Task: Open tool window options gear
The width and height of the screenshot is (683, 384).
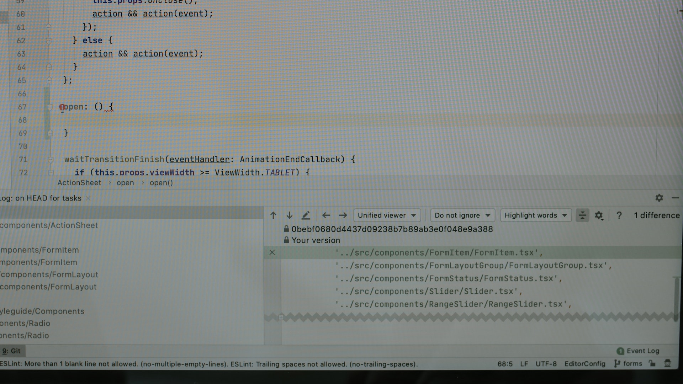Action: 659,198
